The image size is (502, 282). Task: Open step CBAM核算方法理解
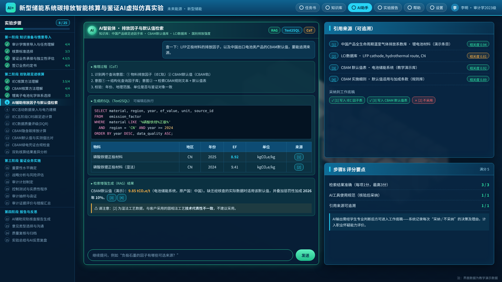(x=37, y=89)
